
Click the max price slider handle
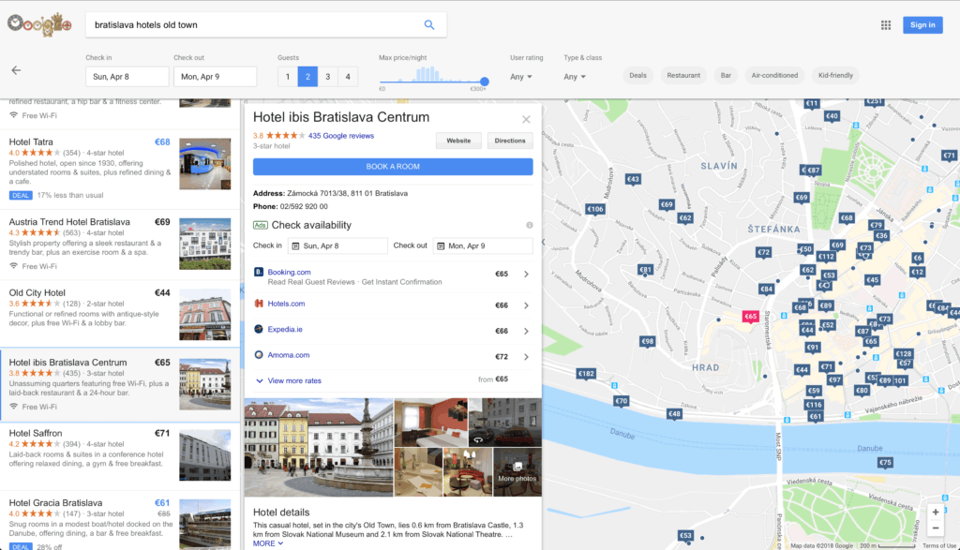coord(485,82)
